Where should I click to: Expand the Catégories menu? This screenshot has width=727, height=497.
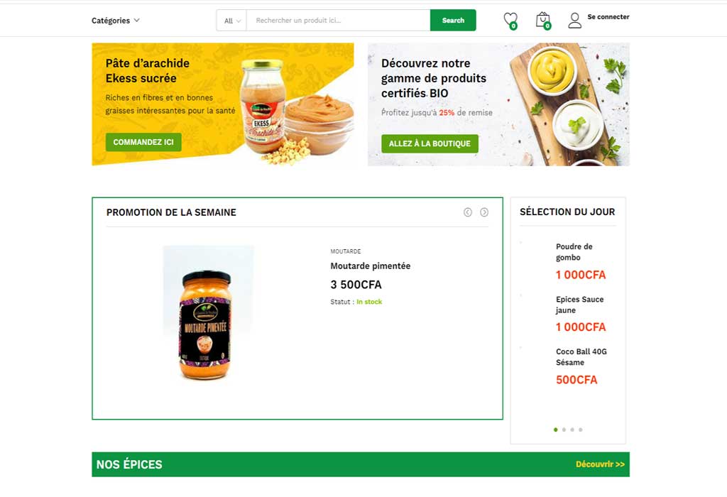pos(116,21)
